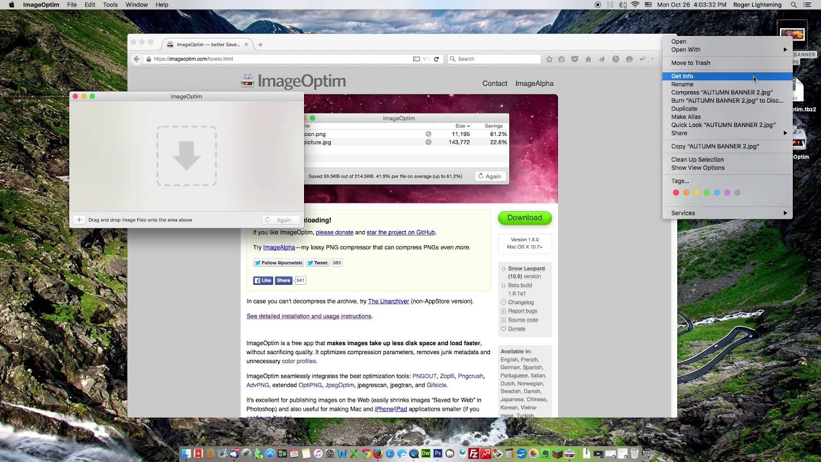Screen dimensions: 821x462
Task: Open the Changelog link in sidebar
Action: pyautogui.click(x=521, y=302)
